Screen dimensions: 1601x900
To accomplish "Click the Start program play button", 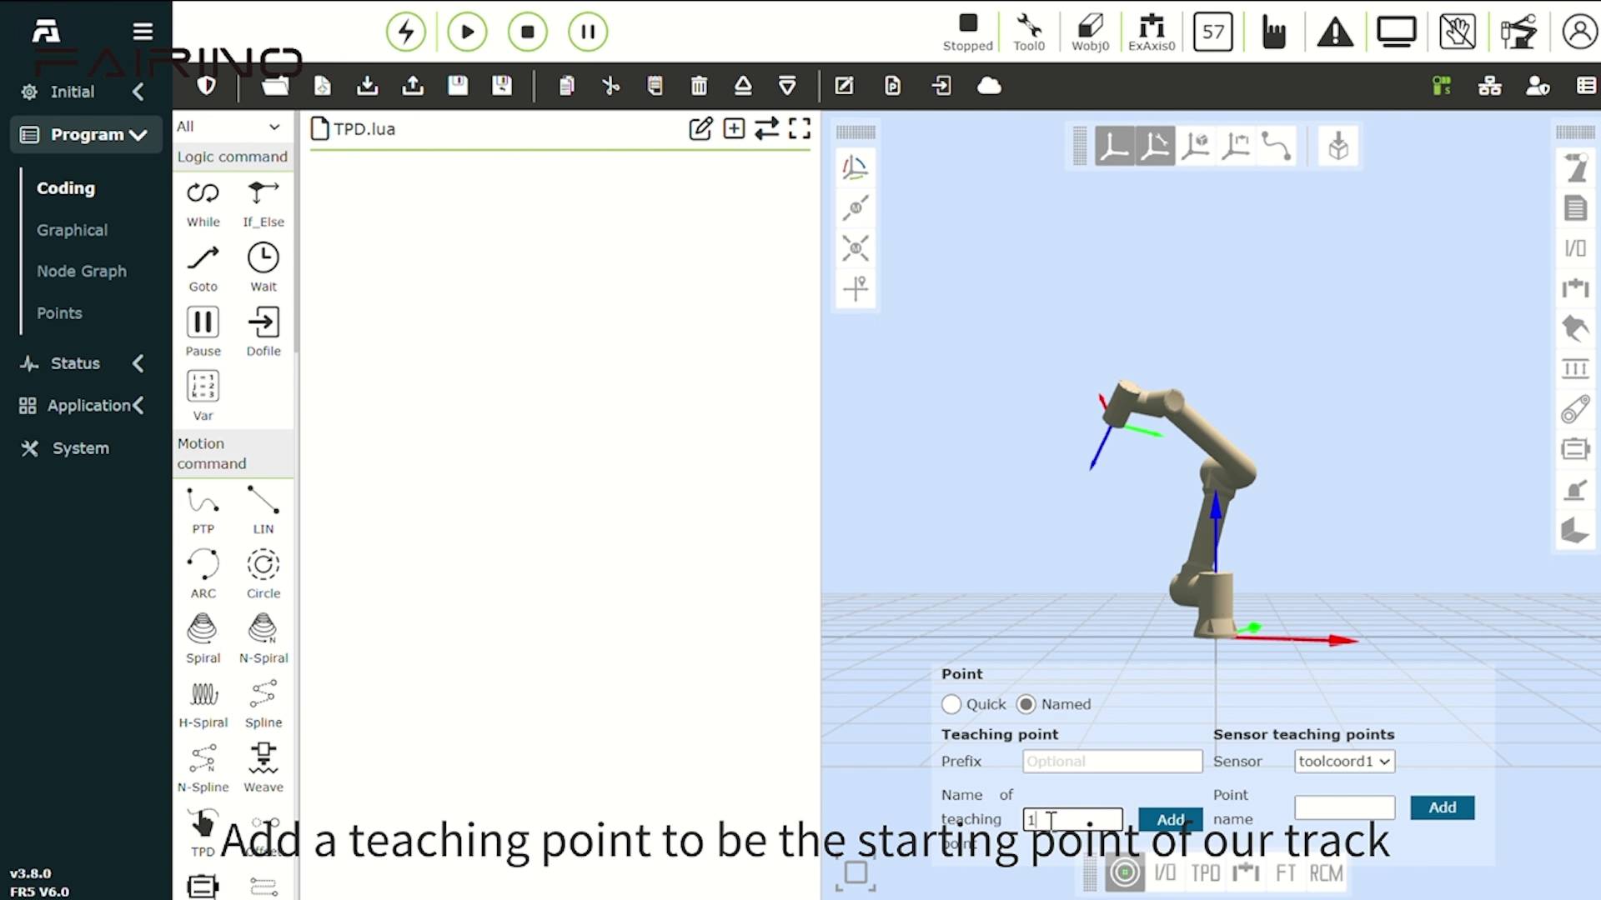I will [467, 32].
